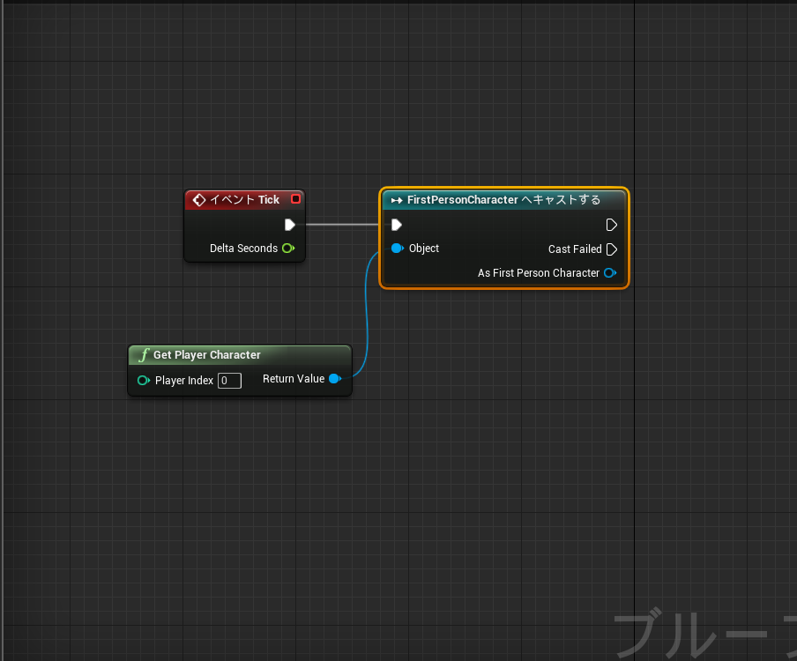Viewport: 797px width, 661px height.
Task: Click the Delta Seconds green output pin
Action: (x=288, y=249)
